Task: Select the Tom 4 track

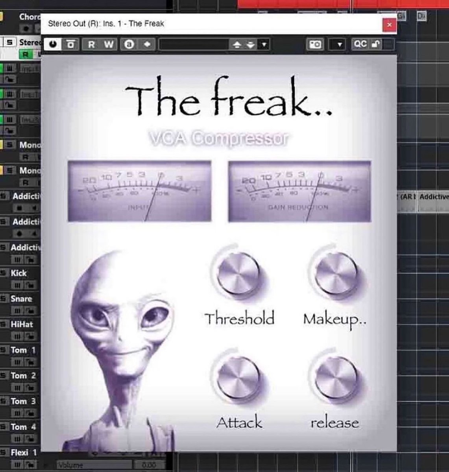Action: point(23,427)
